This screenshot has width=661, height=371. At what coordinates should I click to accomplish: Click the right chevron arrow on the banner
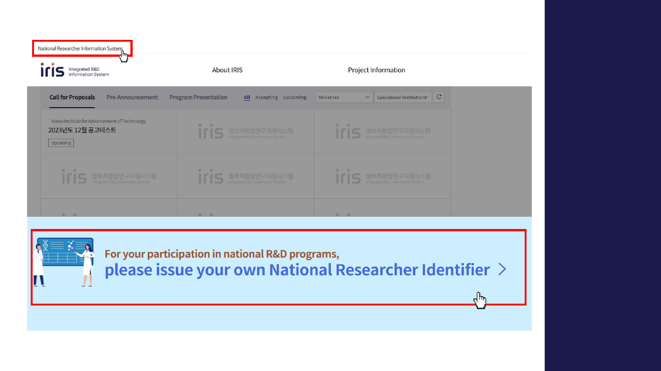(502, 270)
